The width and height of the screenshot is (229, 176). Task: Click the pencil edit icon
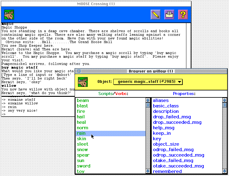tap(156, 14)
